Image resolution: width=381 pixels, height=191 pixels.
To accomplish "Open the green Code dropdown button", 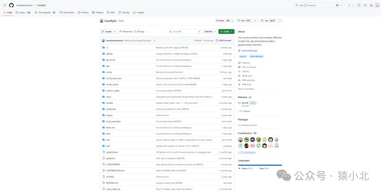I will click(226, 32).
